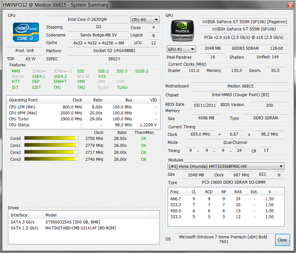The image size is (296, 253).
Task: Click the TDP 45 W field
Action: coord(31,59)
